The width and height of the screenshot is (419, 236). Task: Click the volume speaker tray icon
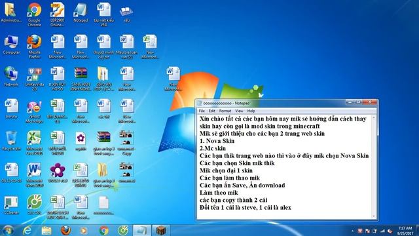coord(390,231)
